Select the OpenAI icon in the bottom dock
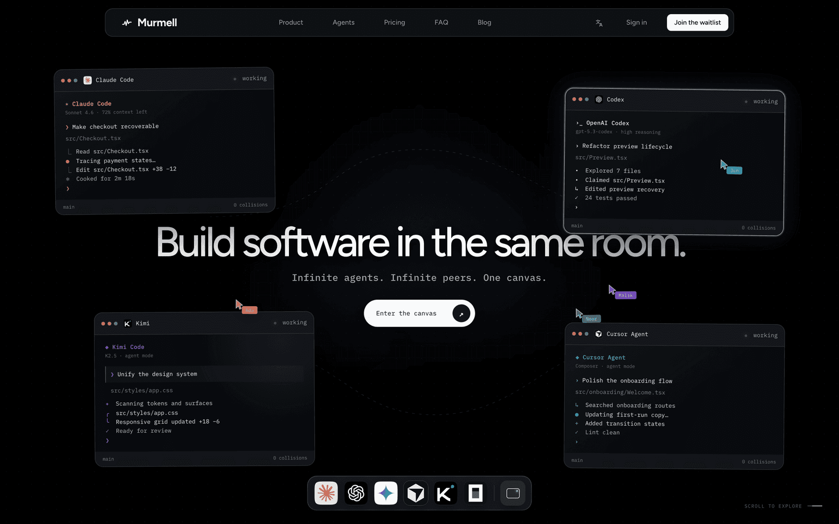The width and height of the screenshot is (839, 524). 356,493
